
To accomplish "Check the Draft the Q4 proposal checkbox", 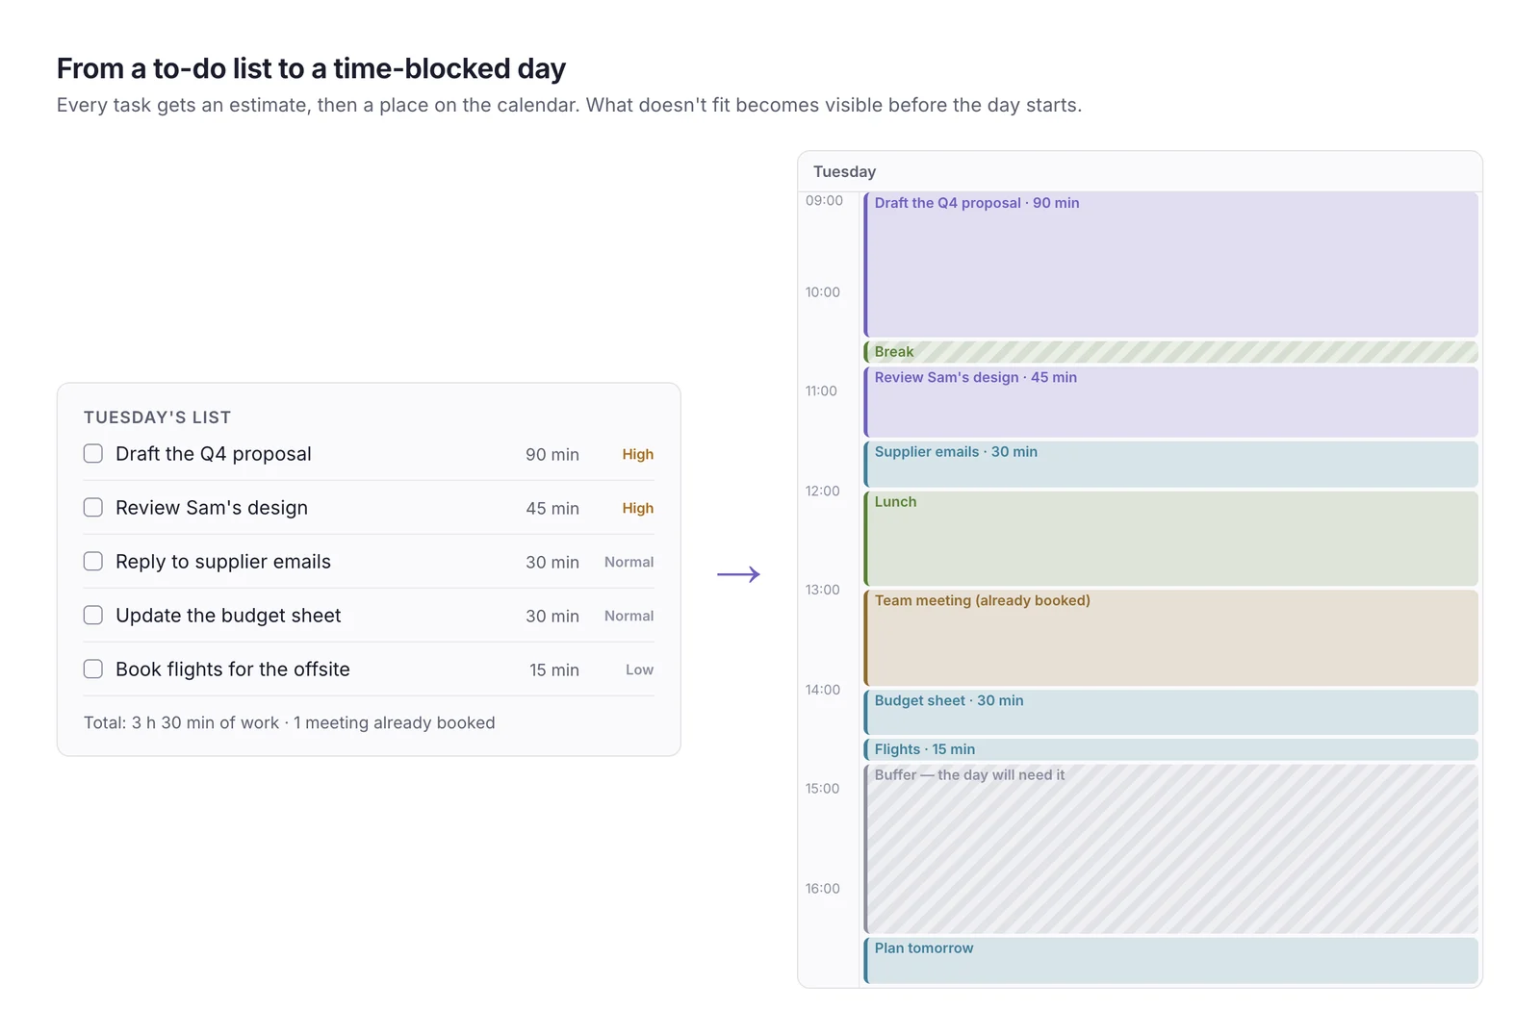I will click(93, 453).
